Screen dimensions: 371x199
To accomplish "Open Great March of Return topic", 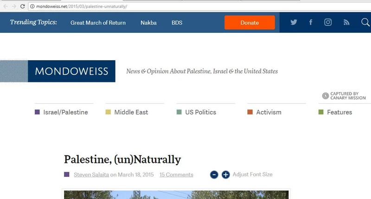I will click(98, 23).
